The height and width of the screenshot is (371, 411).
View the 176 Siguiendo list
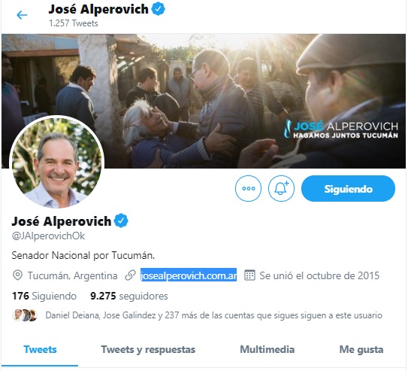44,296
